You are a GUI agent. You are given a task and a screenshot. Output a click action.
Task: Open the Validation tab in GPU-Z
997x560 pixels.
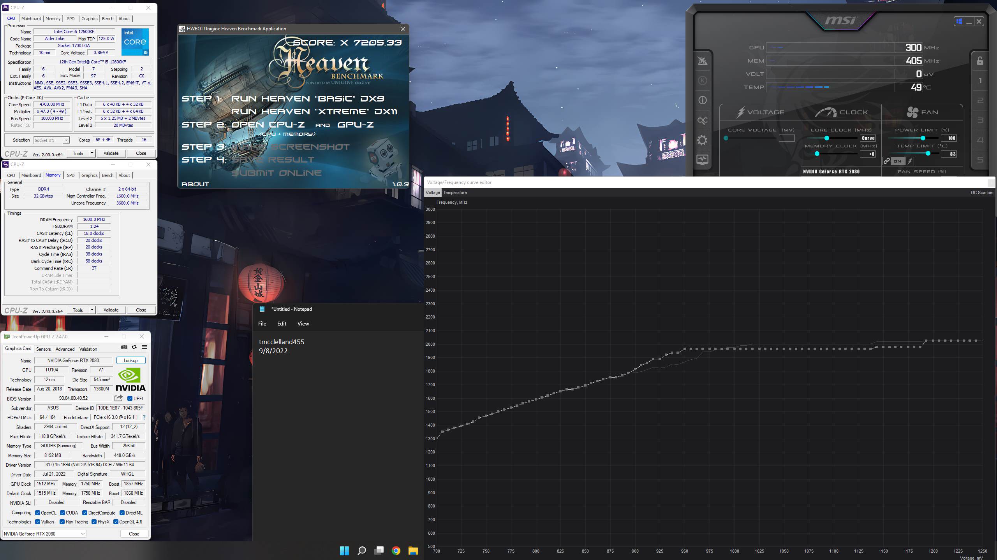(88, 349)
